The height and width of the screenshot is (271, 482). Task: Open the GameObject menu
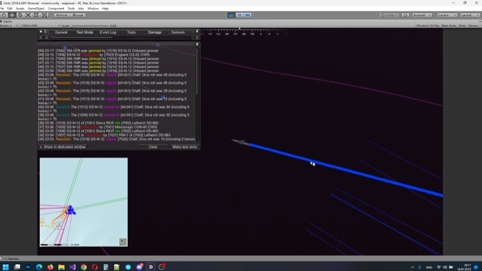36,9
